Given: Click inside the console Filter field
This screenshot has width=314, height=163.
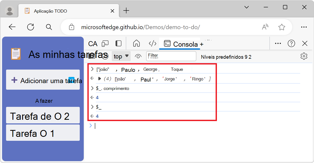Looking at the screenshot, I should tap(171, 56).
